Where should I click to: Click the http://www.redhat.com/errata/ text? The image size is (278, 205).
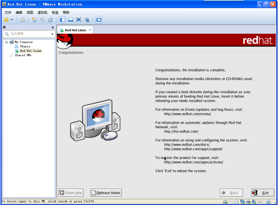187,114
